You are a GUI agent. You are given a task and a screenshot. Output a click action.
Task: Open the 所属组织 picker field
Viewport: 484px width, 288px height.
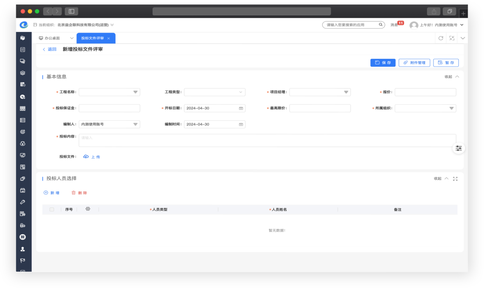(x=425, y=108)
